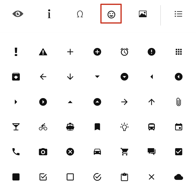196x190 pixels.
Task: Open the insert image tool
Action: tap(143, 14)
